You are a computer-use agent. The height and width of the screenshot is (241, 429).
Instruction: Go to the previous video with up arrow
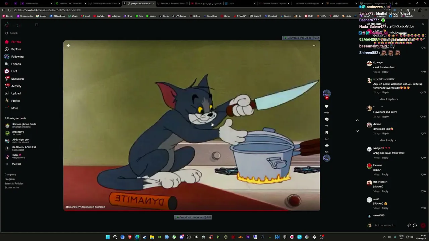pyautogui.click(x=357, y=120)
